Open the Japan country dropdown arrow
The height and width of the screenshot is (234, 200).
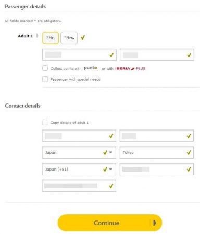(110, 152)
